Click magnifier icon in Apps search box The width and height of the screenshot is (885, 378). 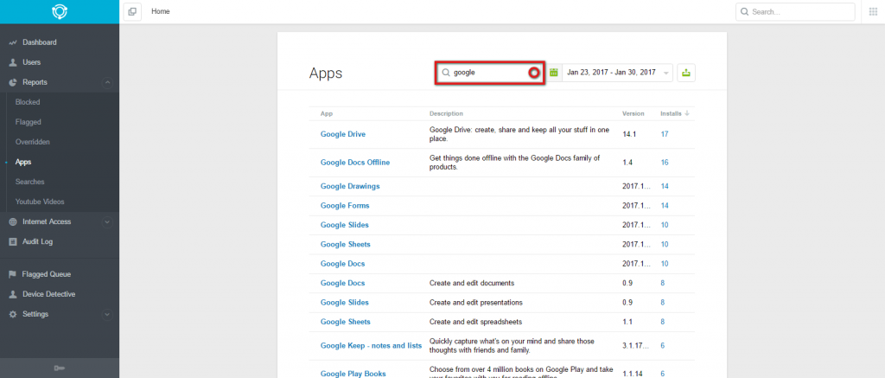tap(446, 73)
